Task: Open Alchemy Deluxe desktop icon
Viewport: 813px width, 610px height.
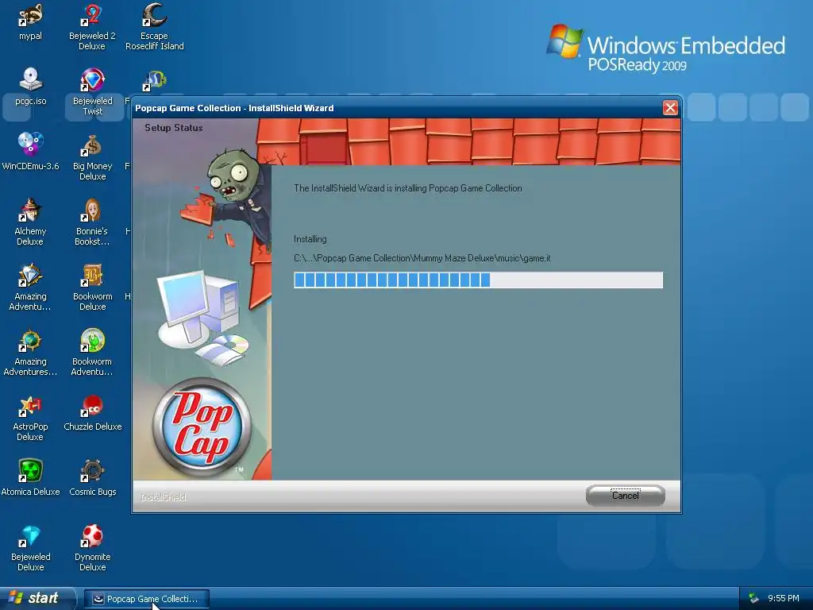Action: (30, 222)
